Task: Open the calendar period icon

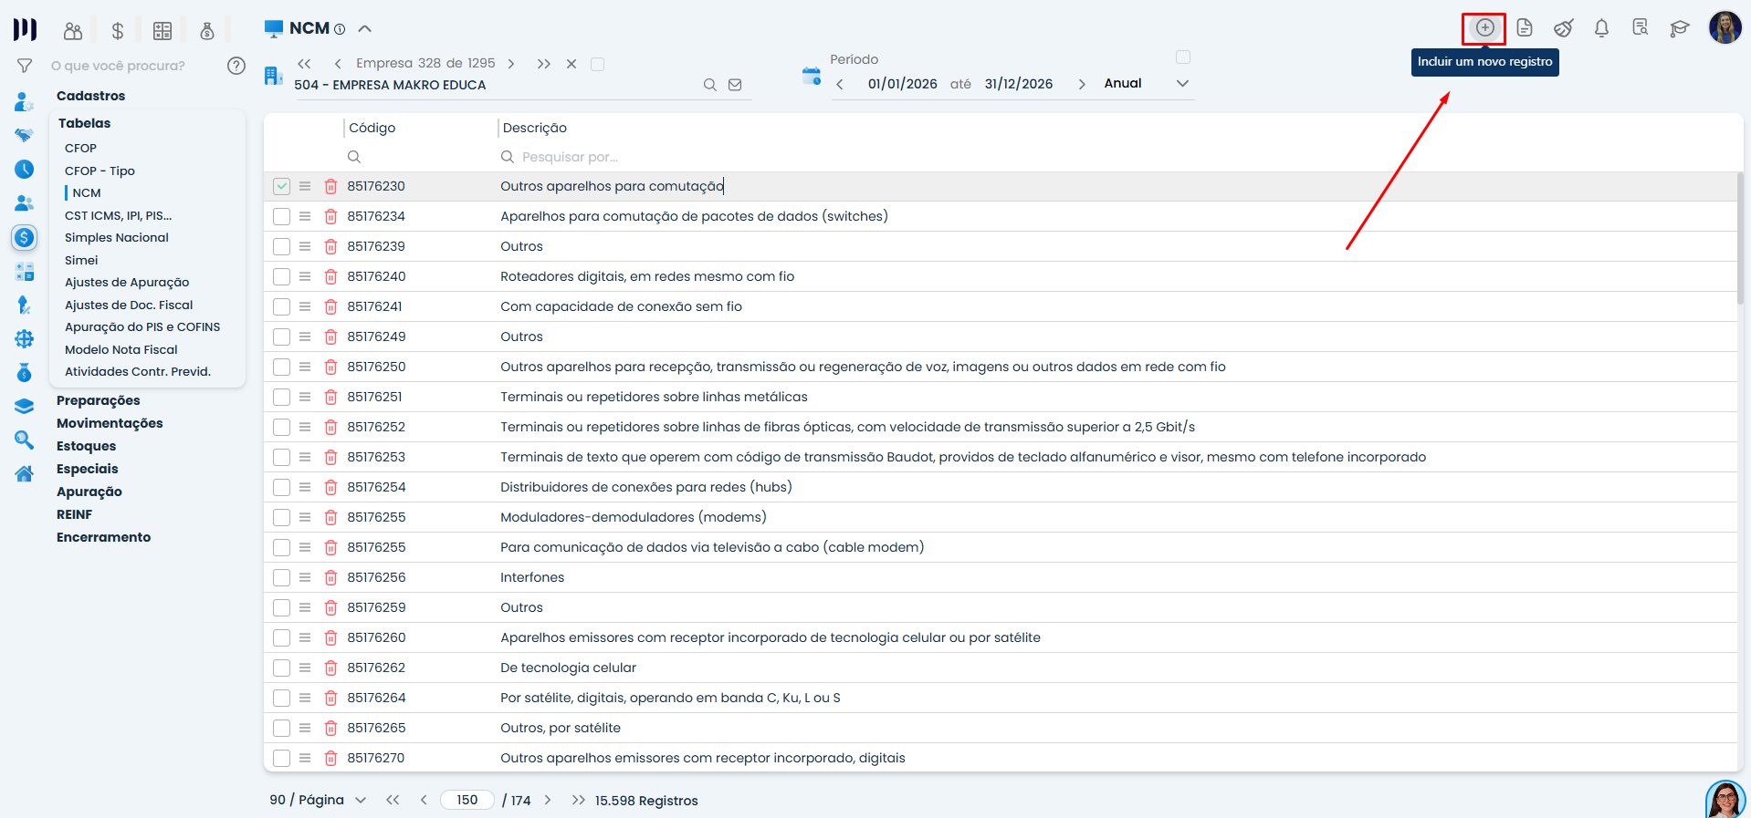Action: (811, 77)
